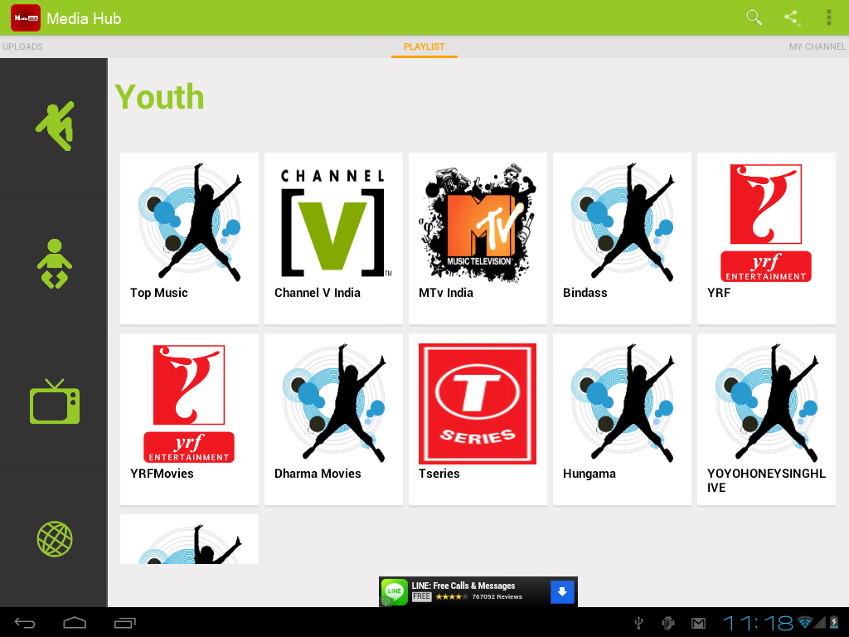Viewport: 849px width, 637px height.
Task: Switch to the MY CHANNEL tab
Action: point(817,46)
